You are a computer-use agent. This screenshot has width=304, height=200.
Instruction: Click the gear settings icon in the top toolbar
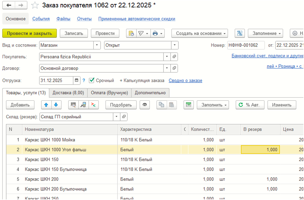[295, 33]
